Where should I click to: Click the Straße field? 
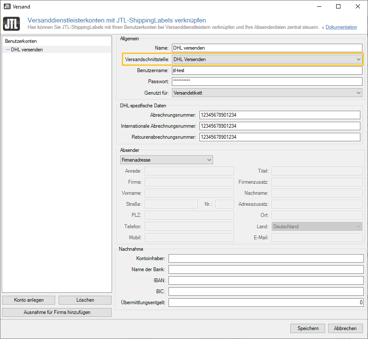pos(171,204)
